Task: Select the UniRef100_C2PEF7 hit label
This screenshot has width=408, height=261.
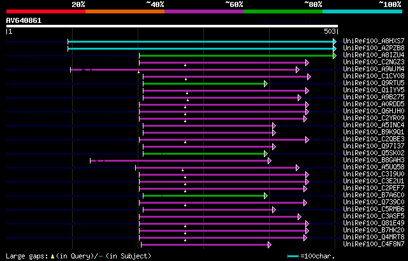Action: pyautogui.click(x=374, y=188)
